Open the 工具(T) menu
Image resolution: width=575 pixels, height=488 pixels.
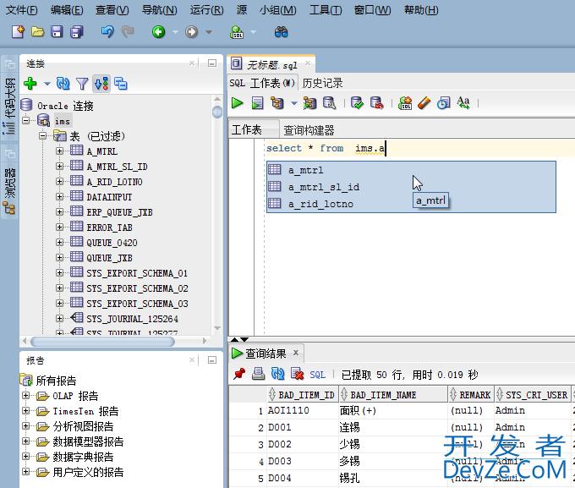(326, 10)
